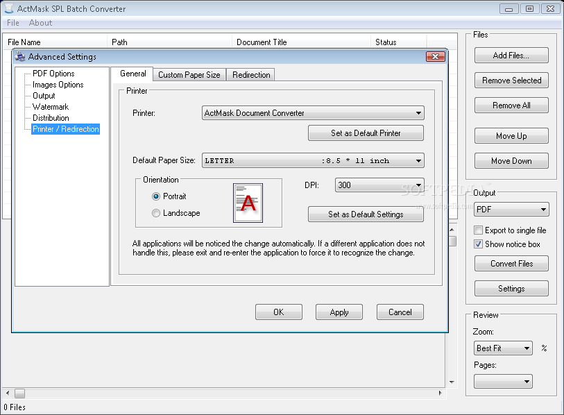Click Apply in Advanced Settings
564x415 pixels.
click(x=339, y=312)
